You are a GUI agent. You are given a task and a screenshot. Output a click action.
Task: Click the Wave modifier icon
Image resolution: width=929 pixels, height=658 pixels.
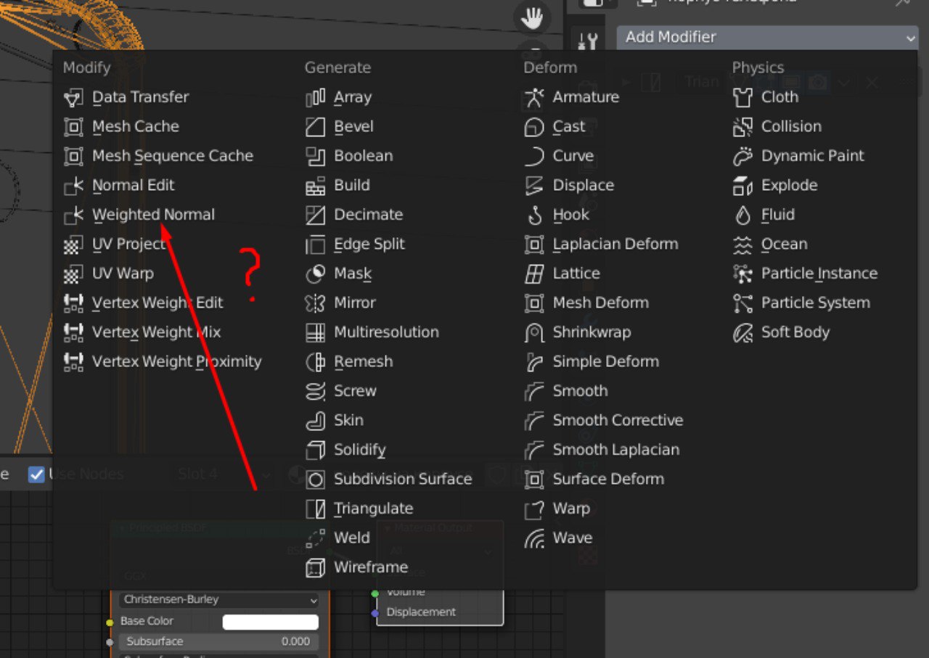[534, 538]
